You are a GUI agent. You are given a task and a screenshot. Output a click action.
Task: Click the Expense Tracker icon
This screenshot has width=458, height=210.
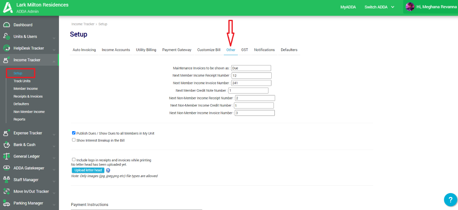[7, 133]
